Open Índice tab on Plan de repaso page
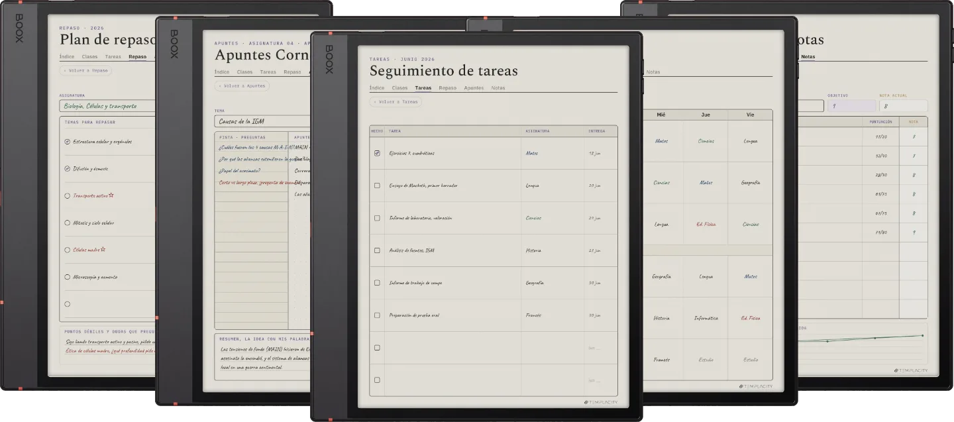Screen dimensions: 954x422 click(67, 57)
